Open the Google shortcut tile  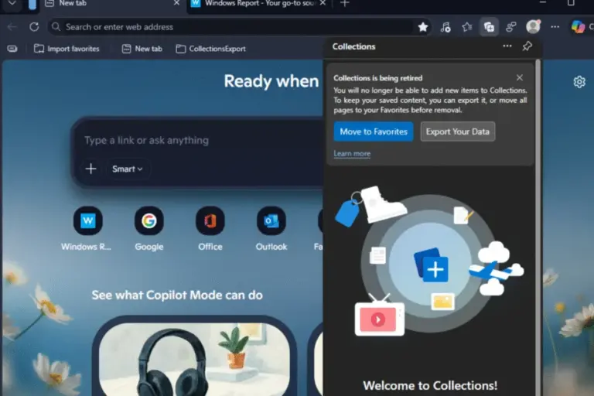coord(148,221)
